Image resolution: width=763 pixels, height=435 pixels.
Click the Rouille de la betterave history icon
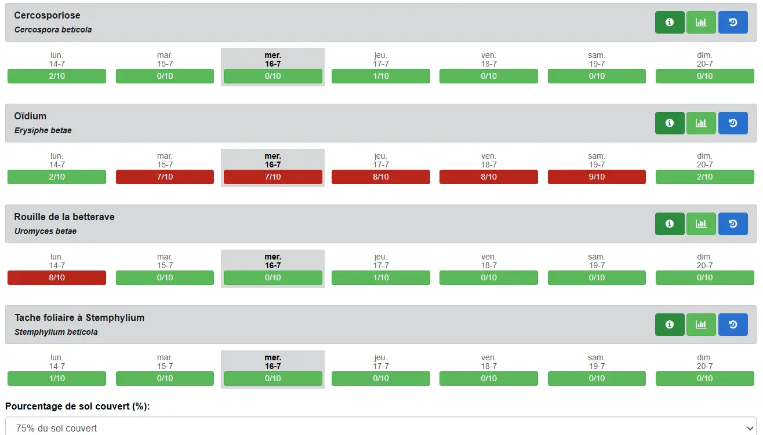pyautogui.click(x=733, y=224)
